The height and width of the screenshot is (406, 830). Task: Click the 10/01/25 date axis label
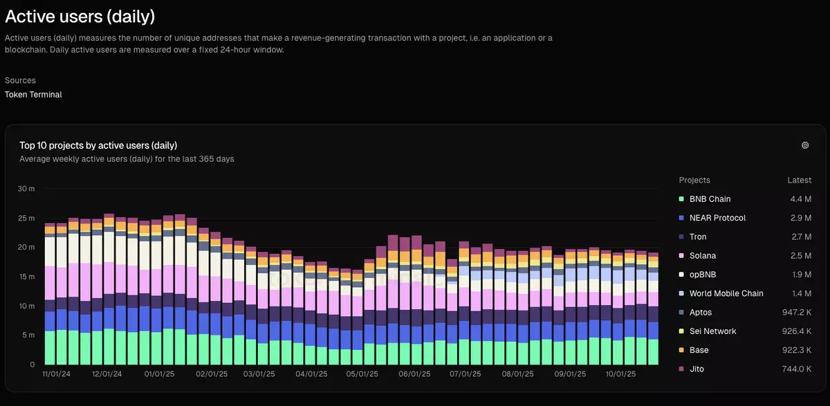coord(620,374)
